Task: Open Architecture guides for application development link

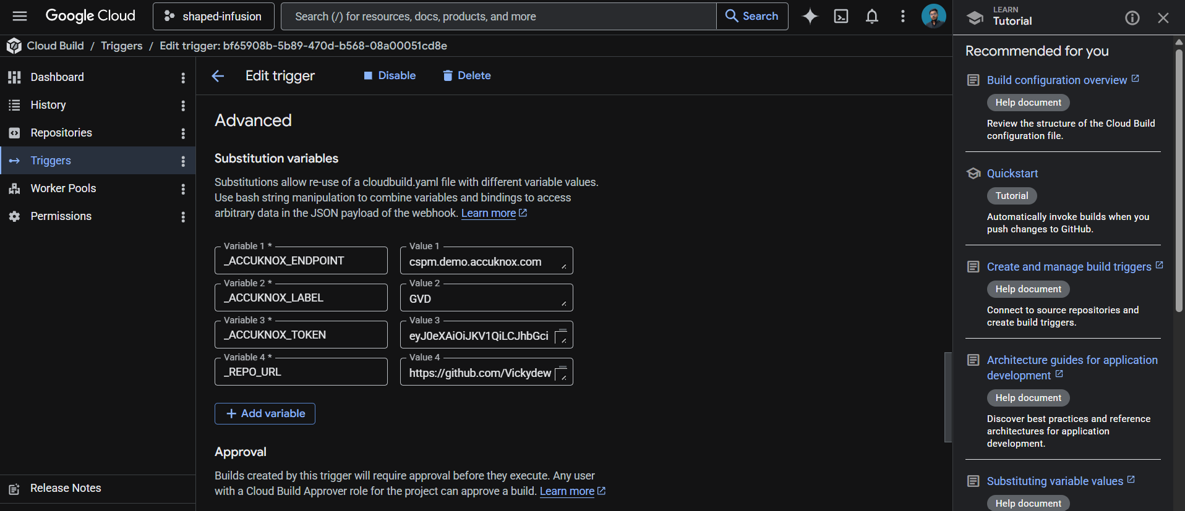Action: (x=1072, y=368)
